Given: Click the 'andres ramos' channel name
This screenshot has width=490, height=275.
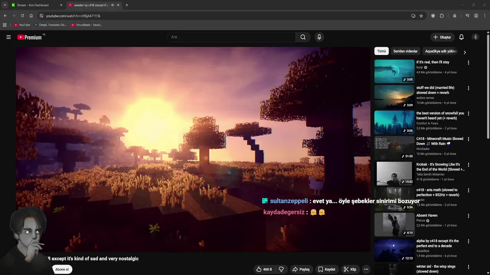Looking at the screenshot, I should (x=425, y=98).
